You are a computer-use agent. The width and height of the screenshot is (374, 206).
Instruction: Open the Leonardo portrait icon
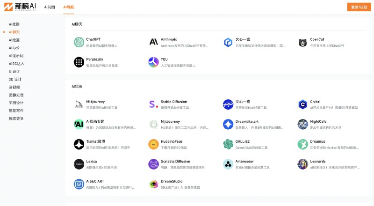302,164
